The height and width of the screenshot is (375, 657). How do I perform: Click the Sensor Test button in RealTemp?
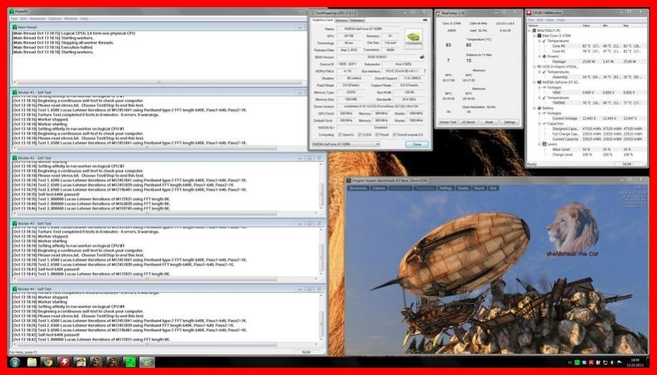pyautogui.click(x=448, y=122)
